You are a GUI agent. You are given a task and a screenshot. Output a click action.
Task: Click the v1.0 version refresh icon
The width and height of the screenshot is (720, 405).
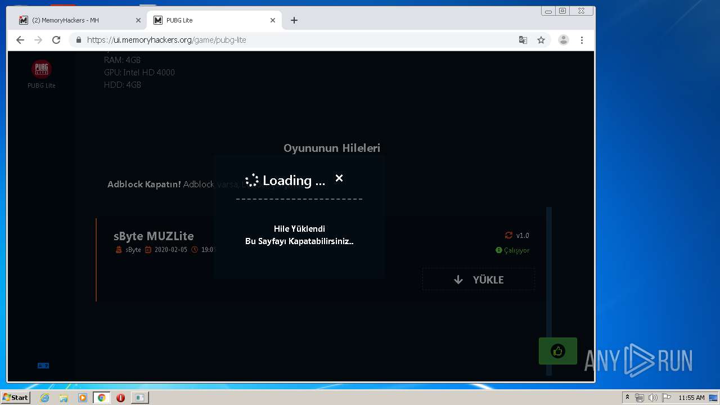click(508, 236)
